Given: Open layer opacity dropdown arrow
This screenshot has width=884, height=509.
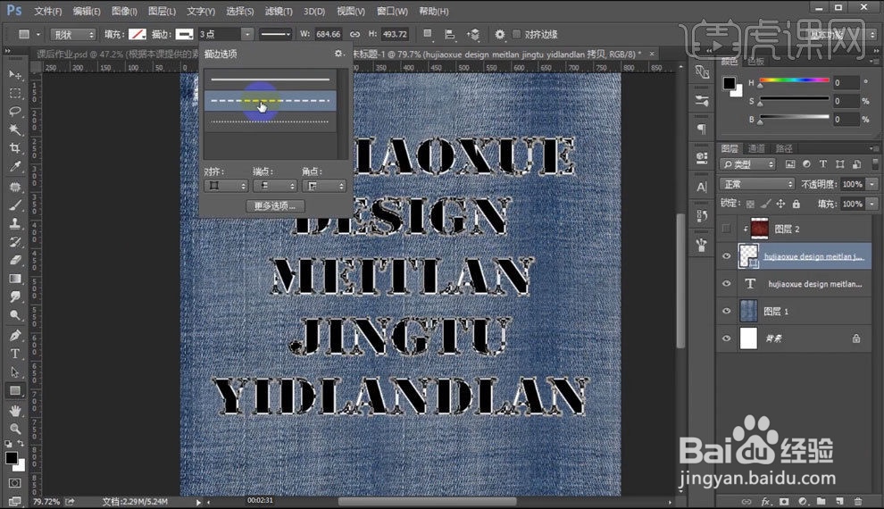Looking at the screenshot, I should tap(872, 184).
